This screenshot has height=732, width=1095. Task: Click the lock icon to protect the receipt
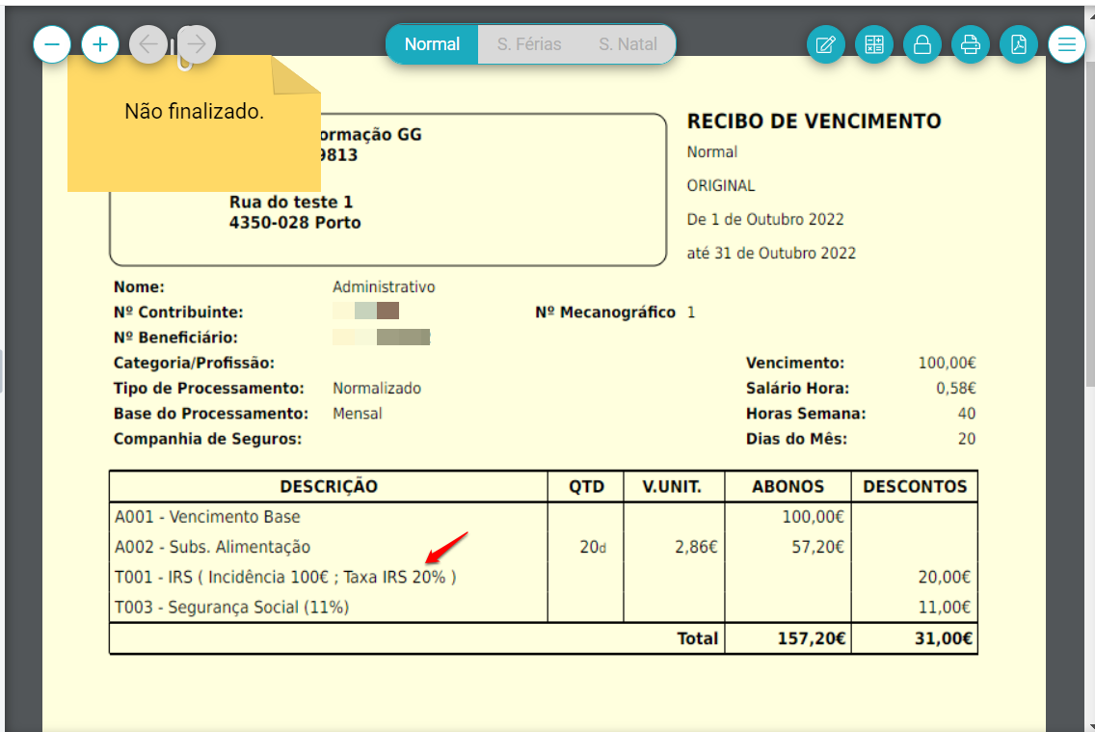(921, 43)
